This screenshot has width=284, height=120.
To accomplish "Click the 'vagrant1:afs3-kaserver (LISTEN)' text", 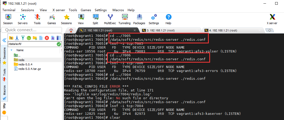I will click(209, 114).
